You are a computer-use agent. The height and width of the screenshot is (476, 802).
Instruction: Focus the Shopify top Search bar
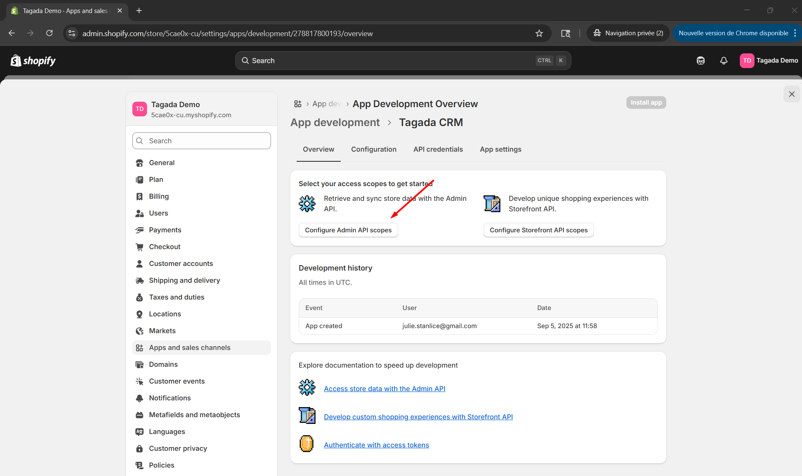coord(403,60)
